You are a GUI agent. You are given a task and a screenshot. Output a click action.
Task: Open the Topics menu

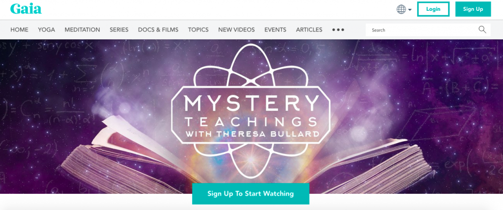(x=198, y=30)
